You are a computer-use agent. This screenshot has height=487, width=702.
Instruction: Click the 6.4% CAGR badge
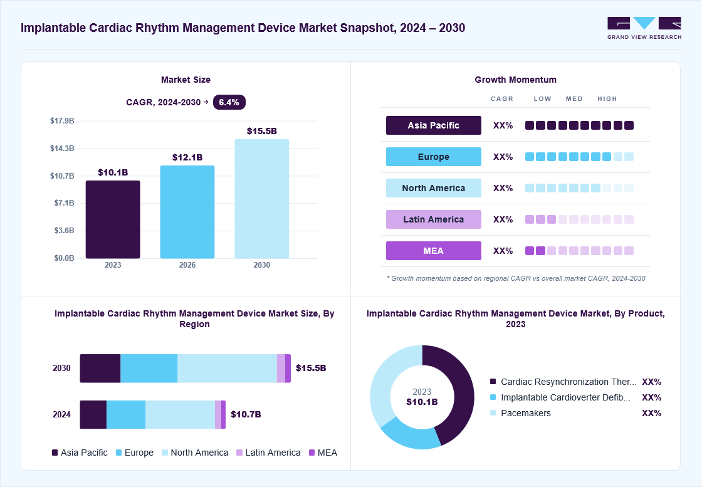point(229,102)
